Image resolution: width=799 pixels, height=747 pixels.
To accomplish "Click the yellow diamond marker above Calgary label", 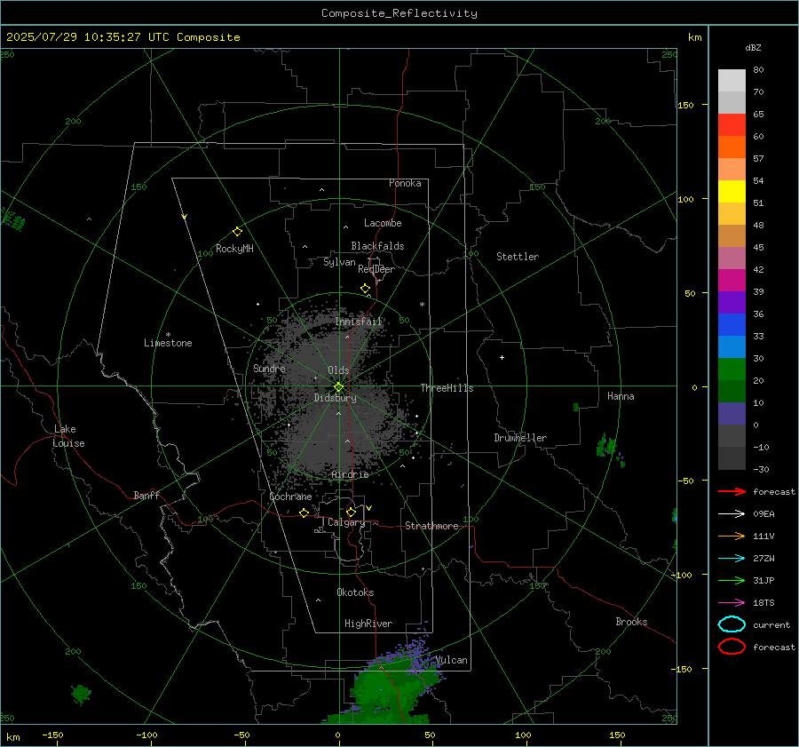I will tap(351, 512).
